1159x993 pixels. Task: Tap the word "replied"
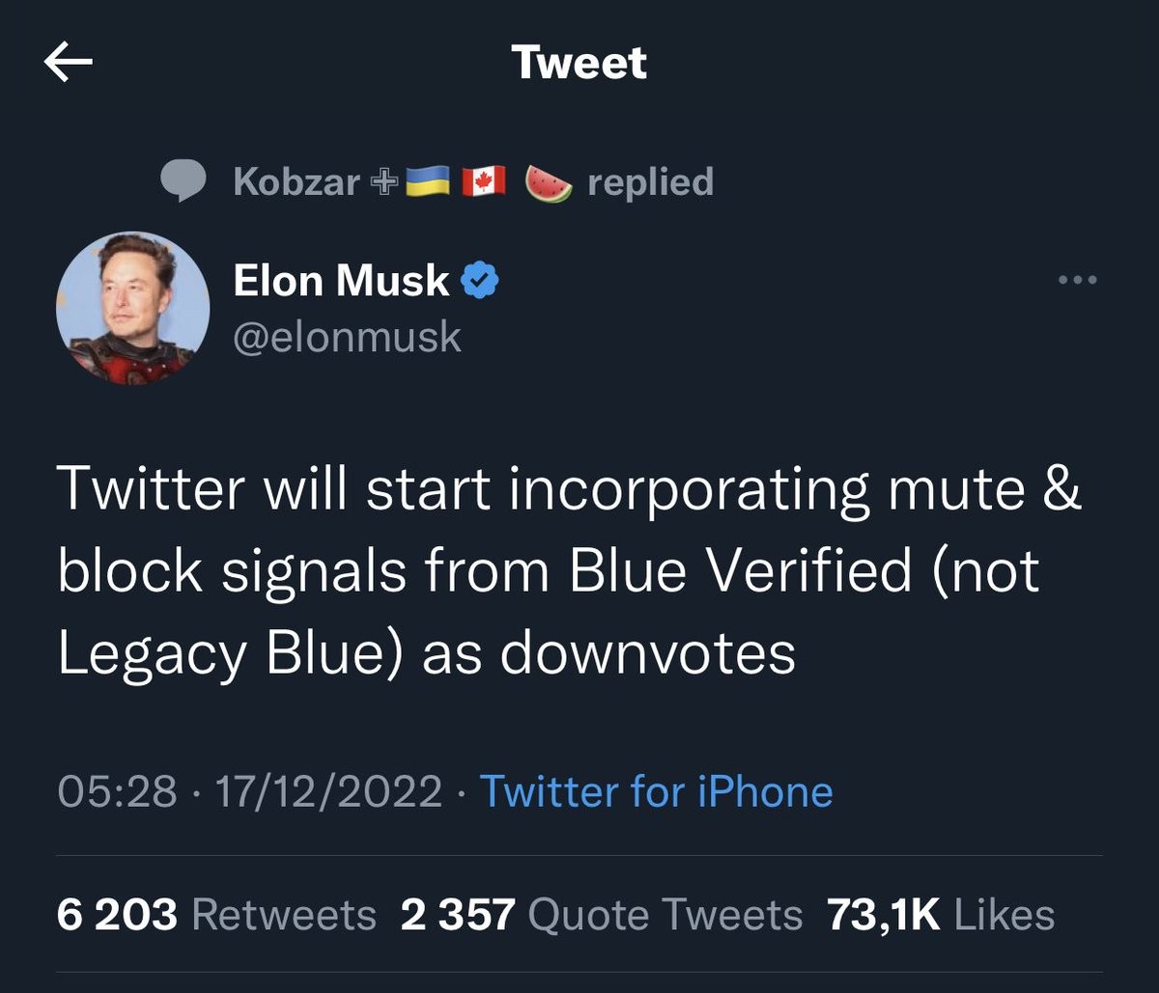click(x=651, y=181)
